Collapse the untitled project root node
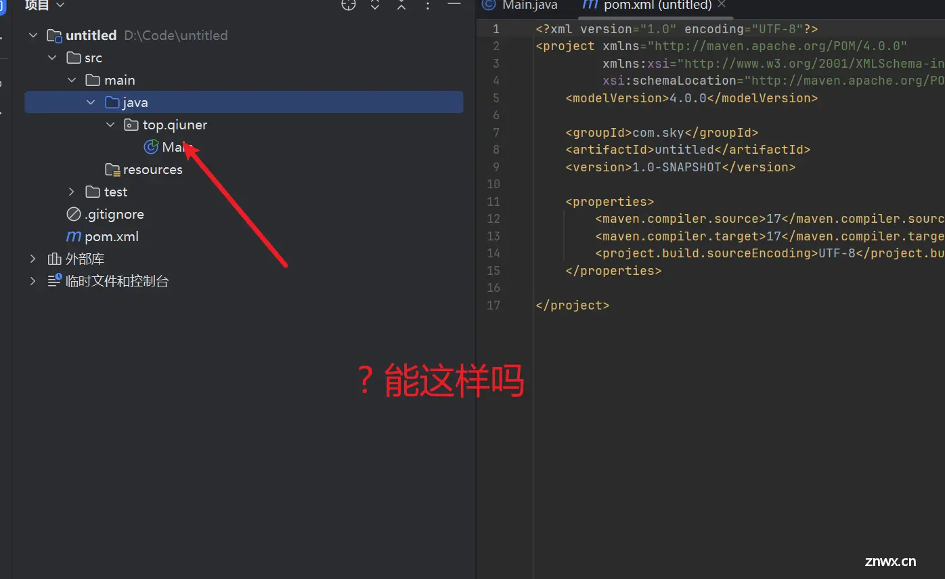 pyautogui.click(x=33, y=35)
